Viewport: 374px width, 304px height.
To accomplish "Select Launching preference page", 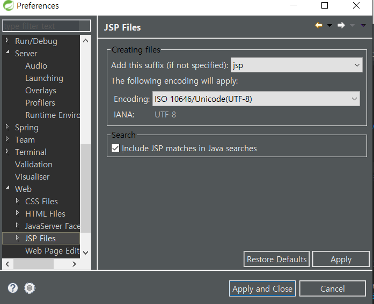I will pyautogui.click(x=44, y=78).
